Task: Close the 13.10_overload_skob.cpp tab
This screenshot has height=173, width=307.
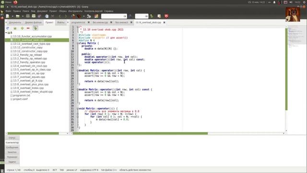Action: point(164,23)
